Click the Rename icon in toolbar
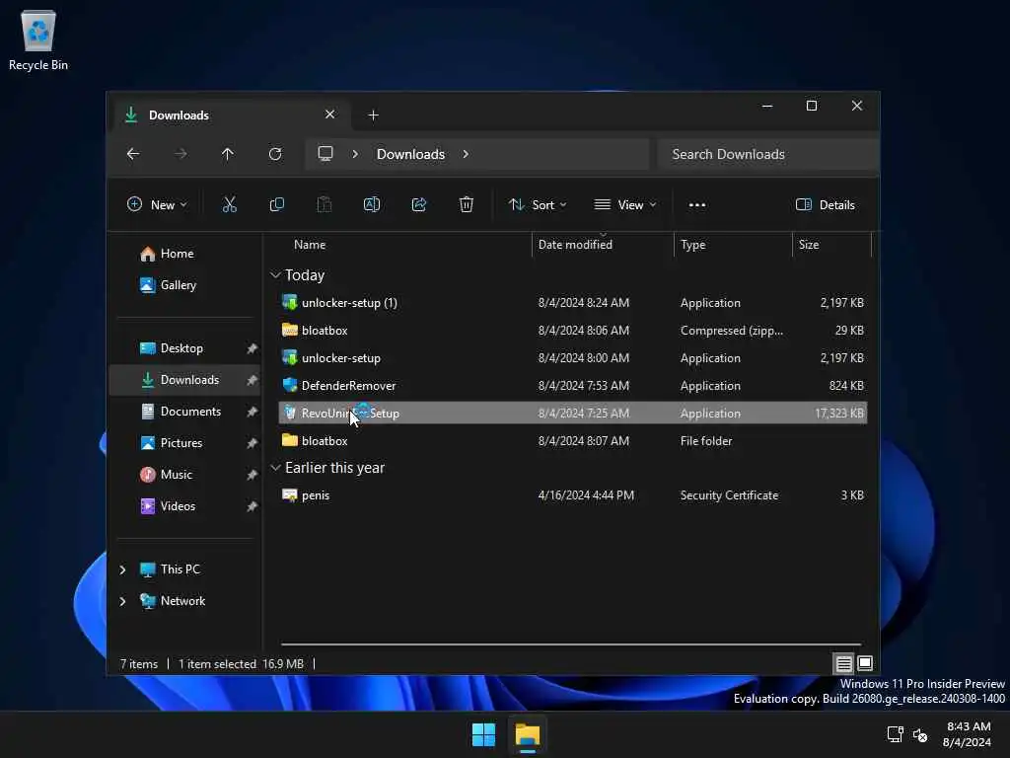 click(x=372, y=205)
